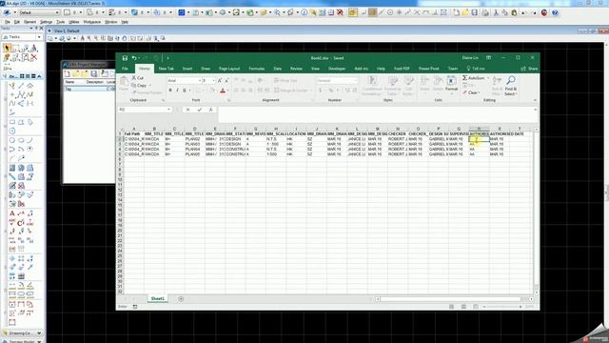Switch to the Formulas ribbon tab
Image resolution: width=609 pixels, height=343 pixels.
(x=256, y=69)
